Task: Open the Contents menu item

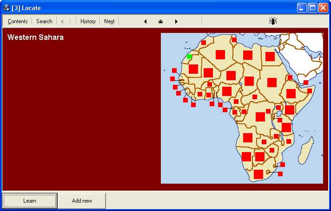Action: tap(18, 21)
